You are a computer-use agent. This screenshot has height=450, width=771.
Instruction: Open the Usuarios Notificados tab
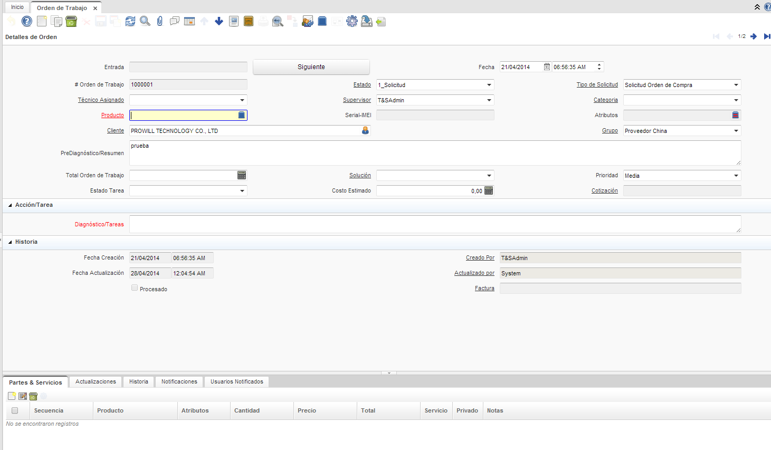tap(237, 381)
